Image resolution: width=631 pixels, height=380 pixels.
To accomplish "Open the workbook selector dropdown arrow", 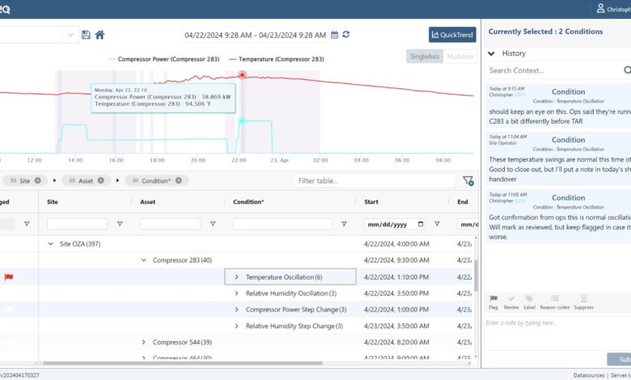I will [70, 35].
